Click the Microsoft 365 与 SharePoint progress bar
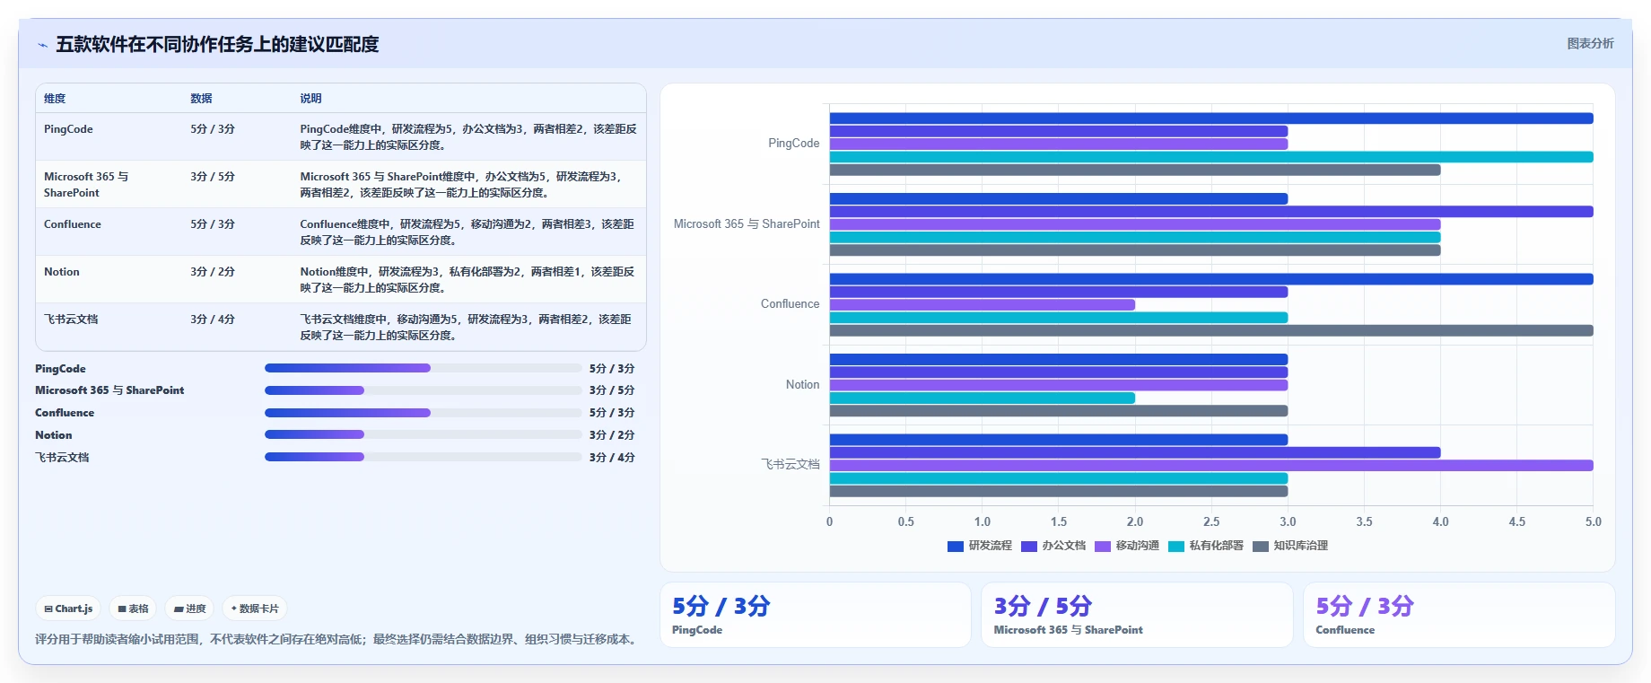 [x=423, y=390]
